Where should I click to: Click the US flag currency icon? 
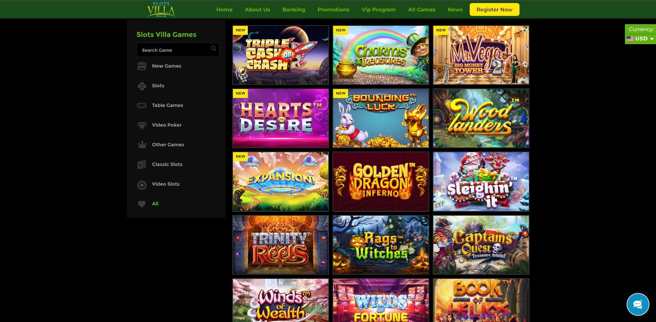(x=630, y=39)
